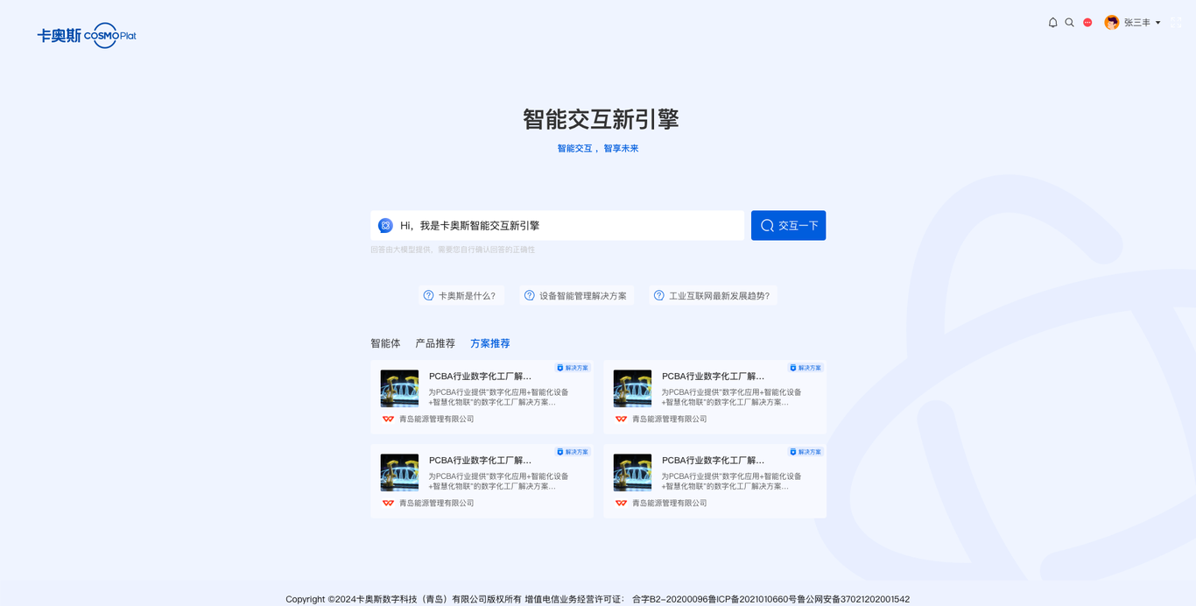Click the magnifier search icon in header
Viewport: 1196px width, 606px height.
click(1069, 23)
